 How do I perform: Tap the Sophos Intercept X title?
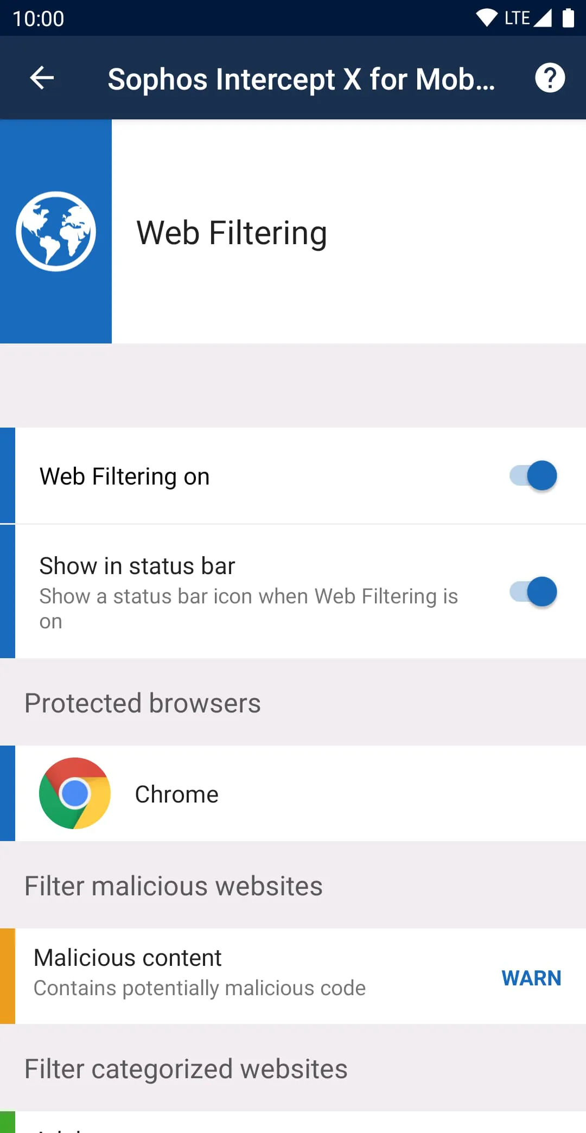(302, 78)
